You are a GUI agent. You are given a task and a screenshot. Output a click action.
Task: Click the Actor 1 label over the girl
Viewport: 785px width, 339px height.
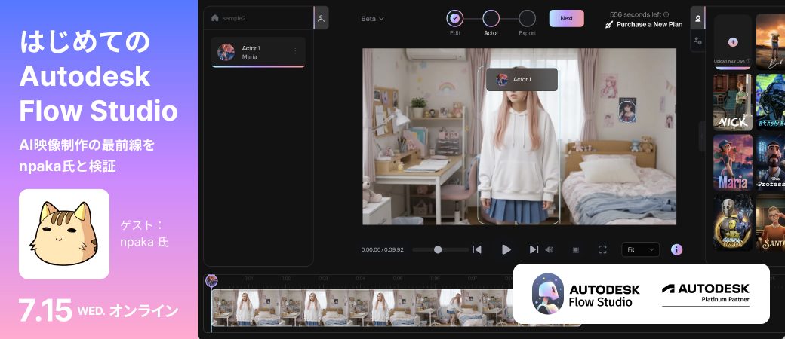(x=522, y=80)
